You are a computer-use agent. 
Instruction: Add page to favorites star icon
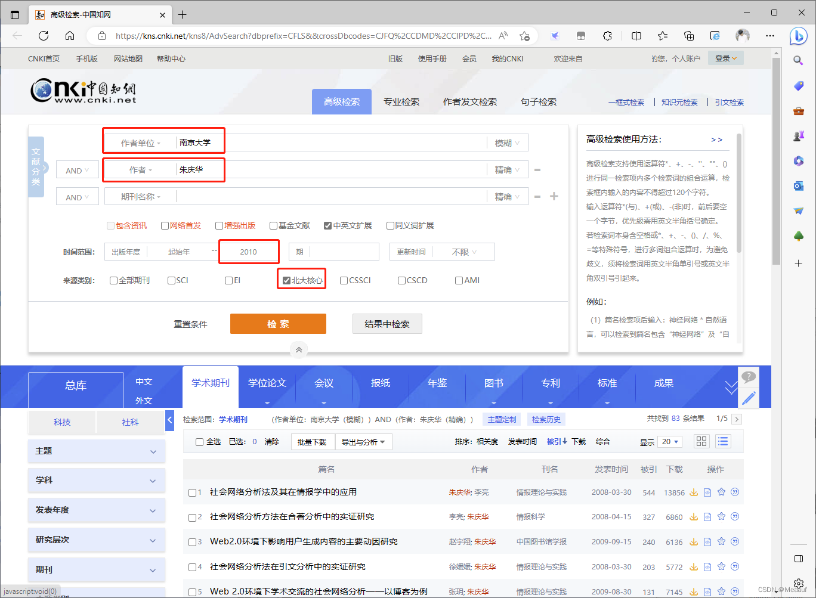coord(524,36)
